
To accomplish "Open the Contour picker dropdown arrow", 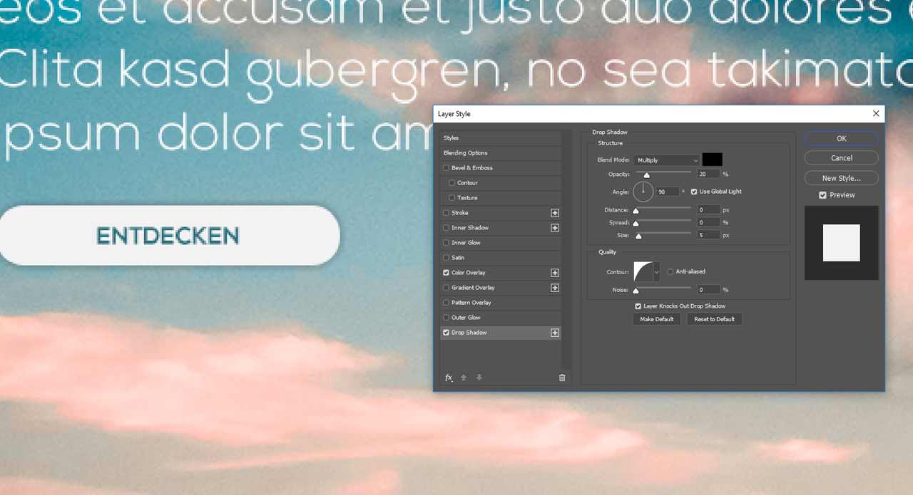I will (656, 271).
